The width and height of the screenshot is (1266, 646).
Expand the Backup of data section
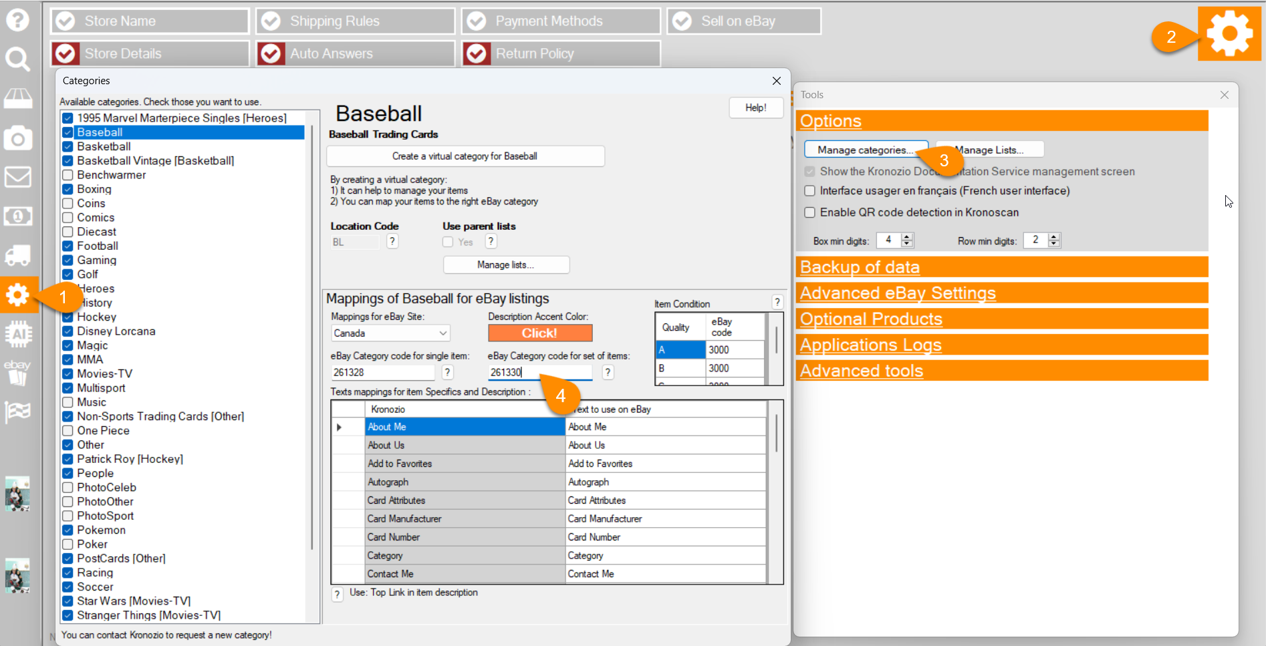click(1002, 267)
